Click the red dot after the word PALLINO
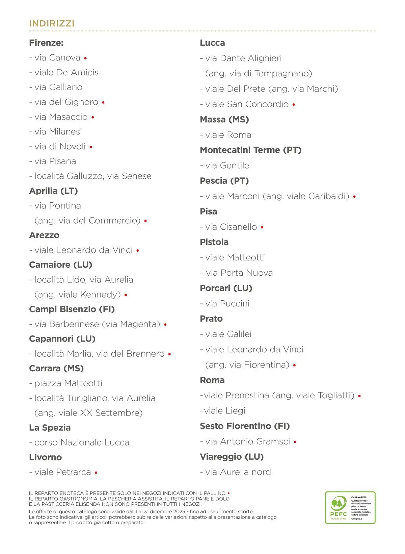The width and height of the screenshot is (405, 554). tap(229, 493)
